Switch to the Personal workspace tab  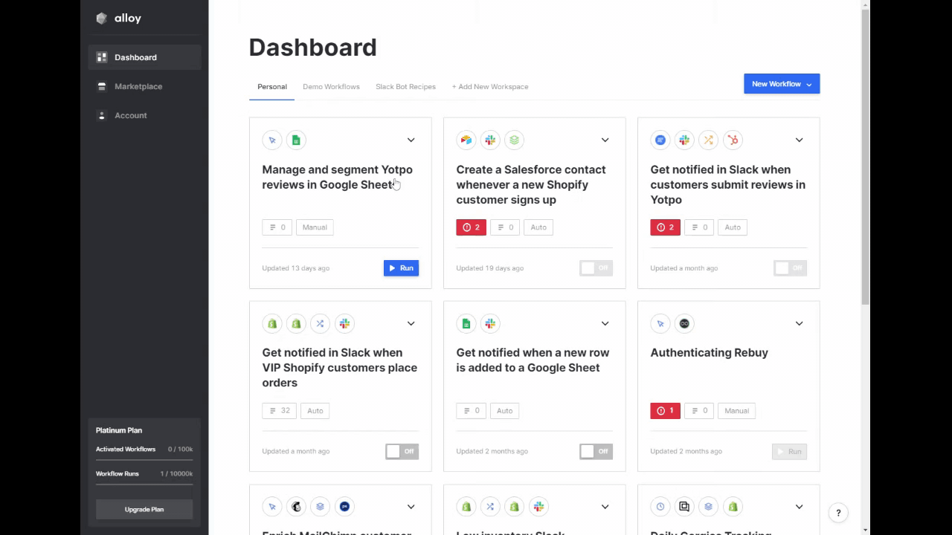[x=272, y=87]
